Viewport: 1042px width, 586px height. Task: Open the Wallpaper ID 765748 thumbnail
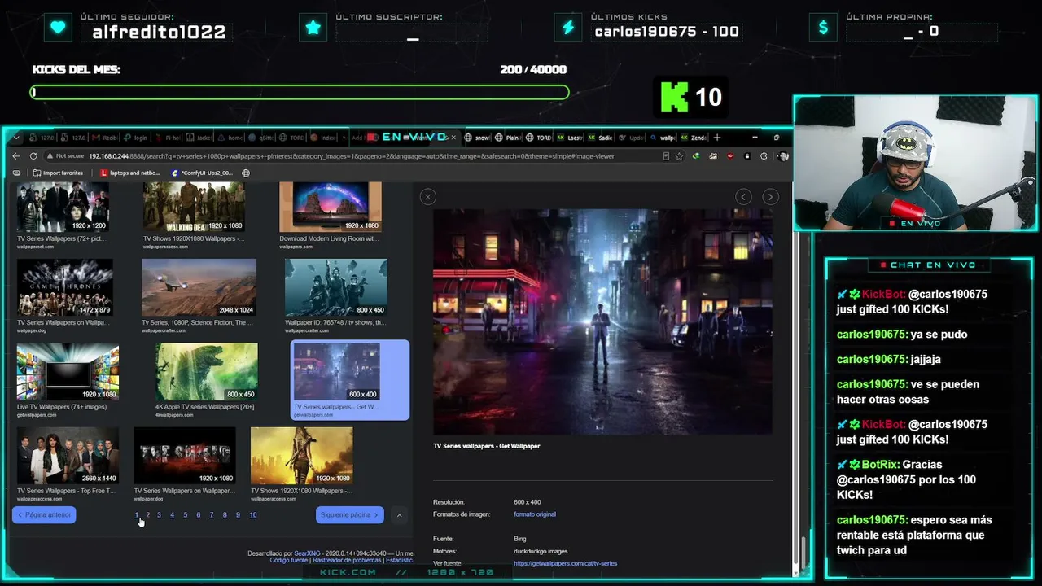point(336,287)
